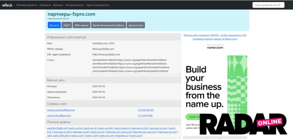Open the Время безотказной работы tab

[108, 25]
